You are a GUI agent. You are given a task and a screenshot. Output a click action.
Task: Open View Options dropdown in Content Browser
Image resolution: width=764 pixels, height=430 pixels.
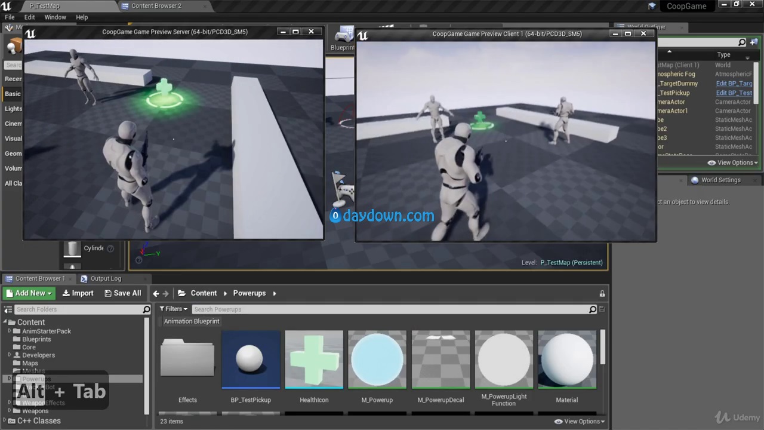(580, 422)
